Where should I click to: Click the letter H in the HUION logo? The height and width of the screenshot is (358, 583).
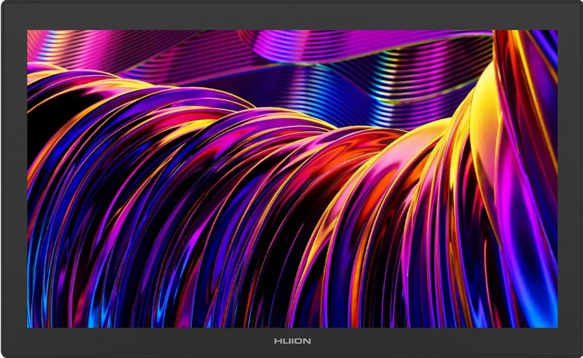277,341
